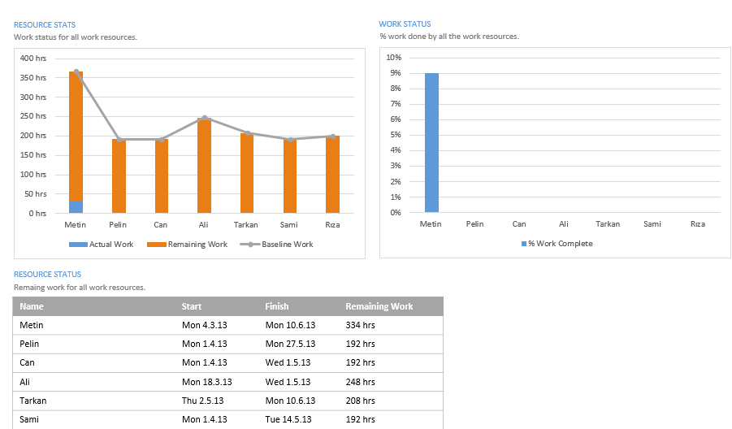Image resolution: width=732 pixels, height=429 pixels.
Task: Select the % Work Complete legend entry
Action: click(559, 244)
